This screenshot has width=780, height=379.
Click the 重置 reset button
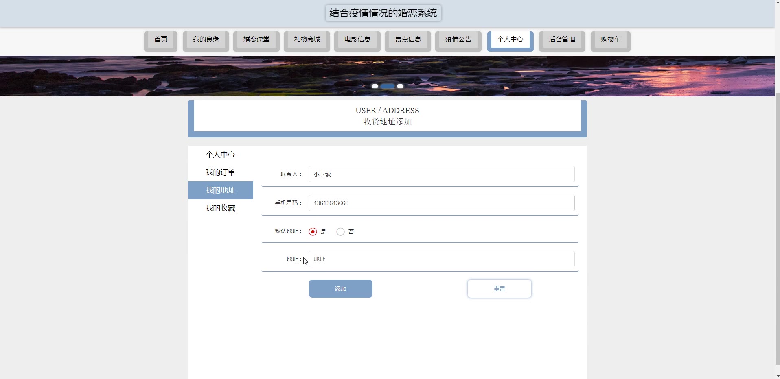[499, 289]
